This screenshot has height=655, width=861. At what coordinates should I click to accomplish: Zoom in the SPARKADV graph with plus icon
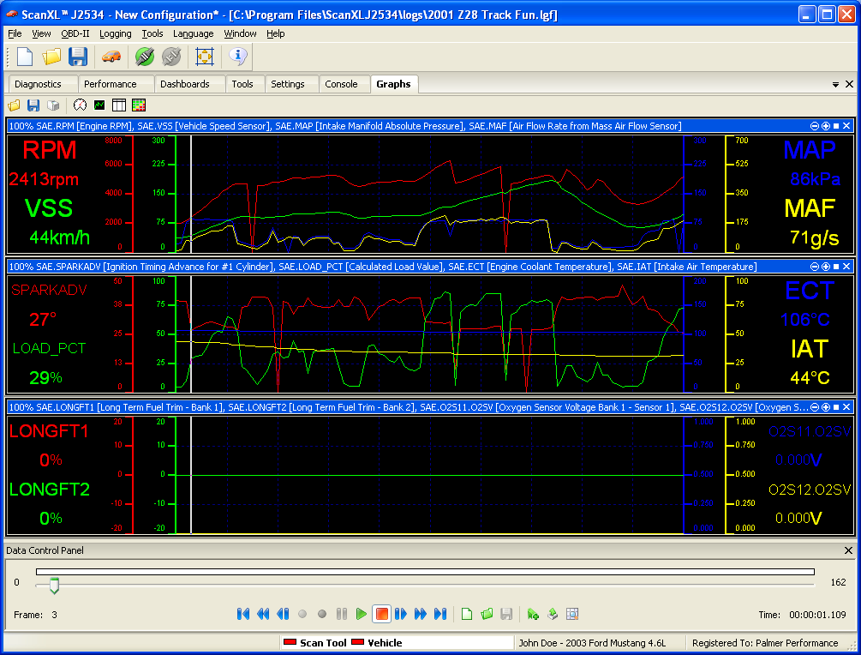coord(825,267)
